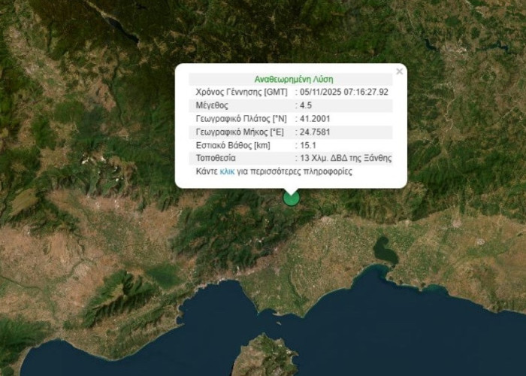The height and width of the screenshot is (376, 526).
Task: Click the 'Γεωγραφικό Πλάτος [°N]' label
Action: pos(241,119)
